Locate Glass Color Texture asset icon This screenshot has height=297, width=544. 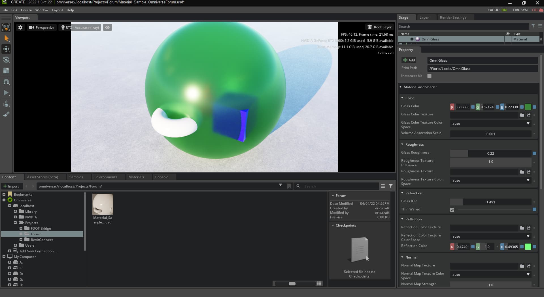pyautogui.click(x=529, y=115)
